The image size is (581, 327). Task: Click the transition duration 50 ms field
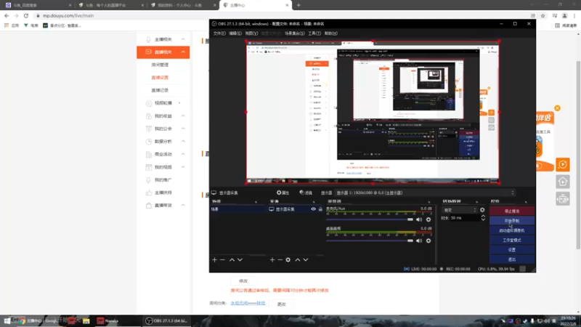coord(465,218)
